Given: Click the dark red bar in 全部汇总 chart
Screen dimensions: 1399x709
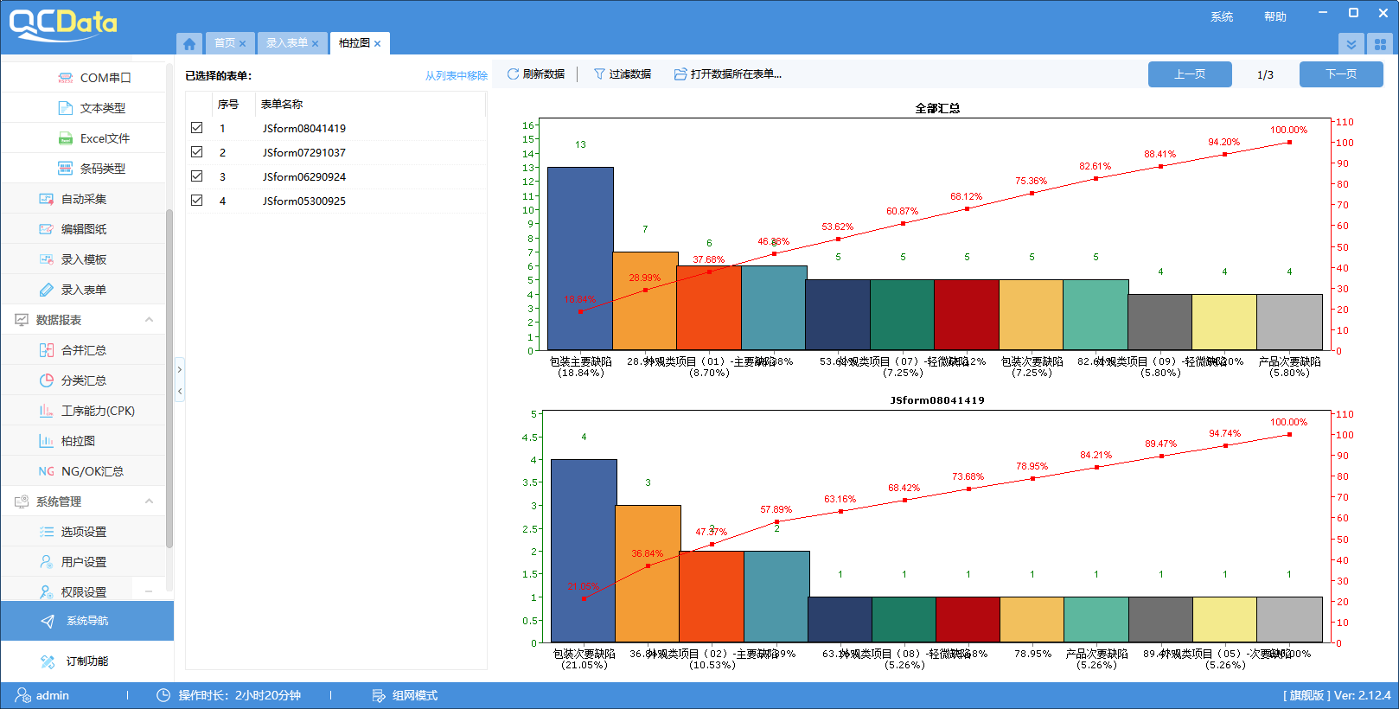Looking at the screenshot, I should (967, 315).
